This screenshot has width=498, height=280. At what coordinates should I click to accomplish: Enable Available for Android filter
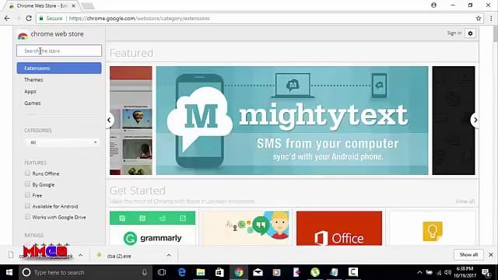click(x=27, y=206)
